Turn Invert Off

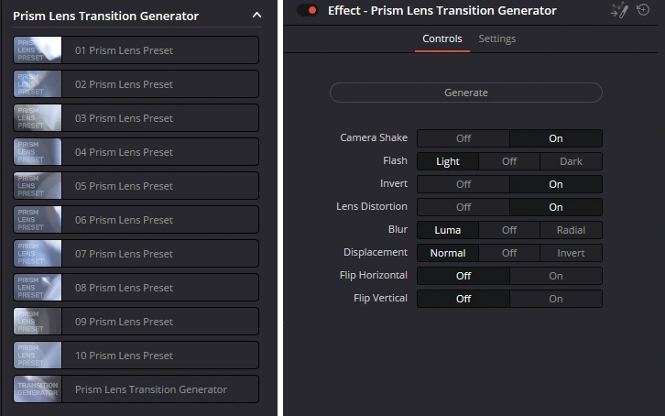(463, 184)
